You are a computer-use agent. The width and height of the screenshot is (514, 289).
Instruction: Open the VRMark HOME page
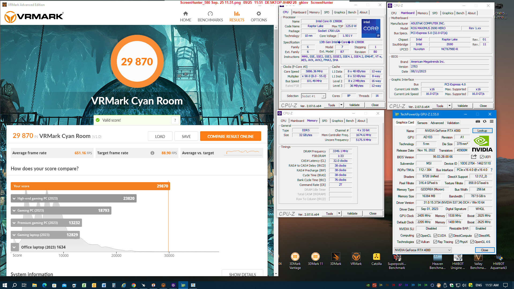(x=185, y=17)
